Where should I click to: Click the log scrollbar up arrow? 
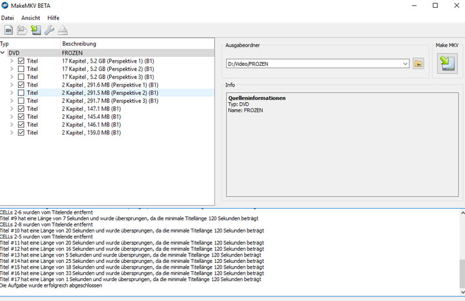462,213
